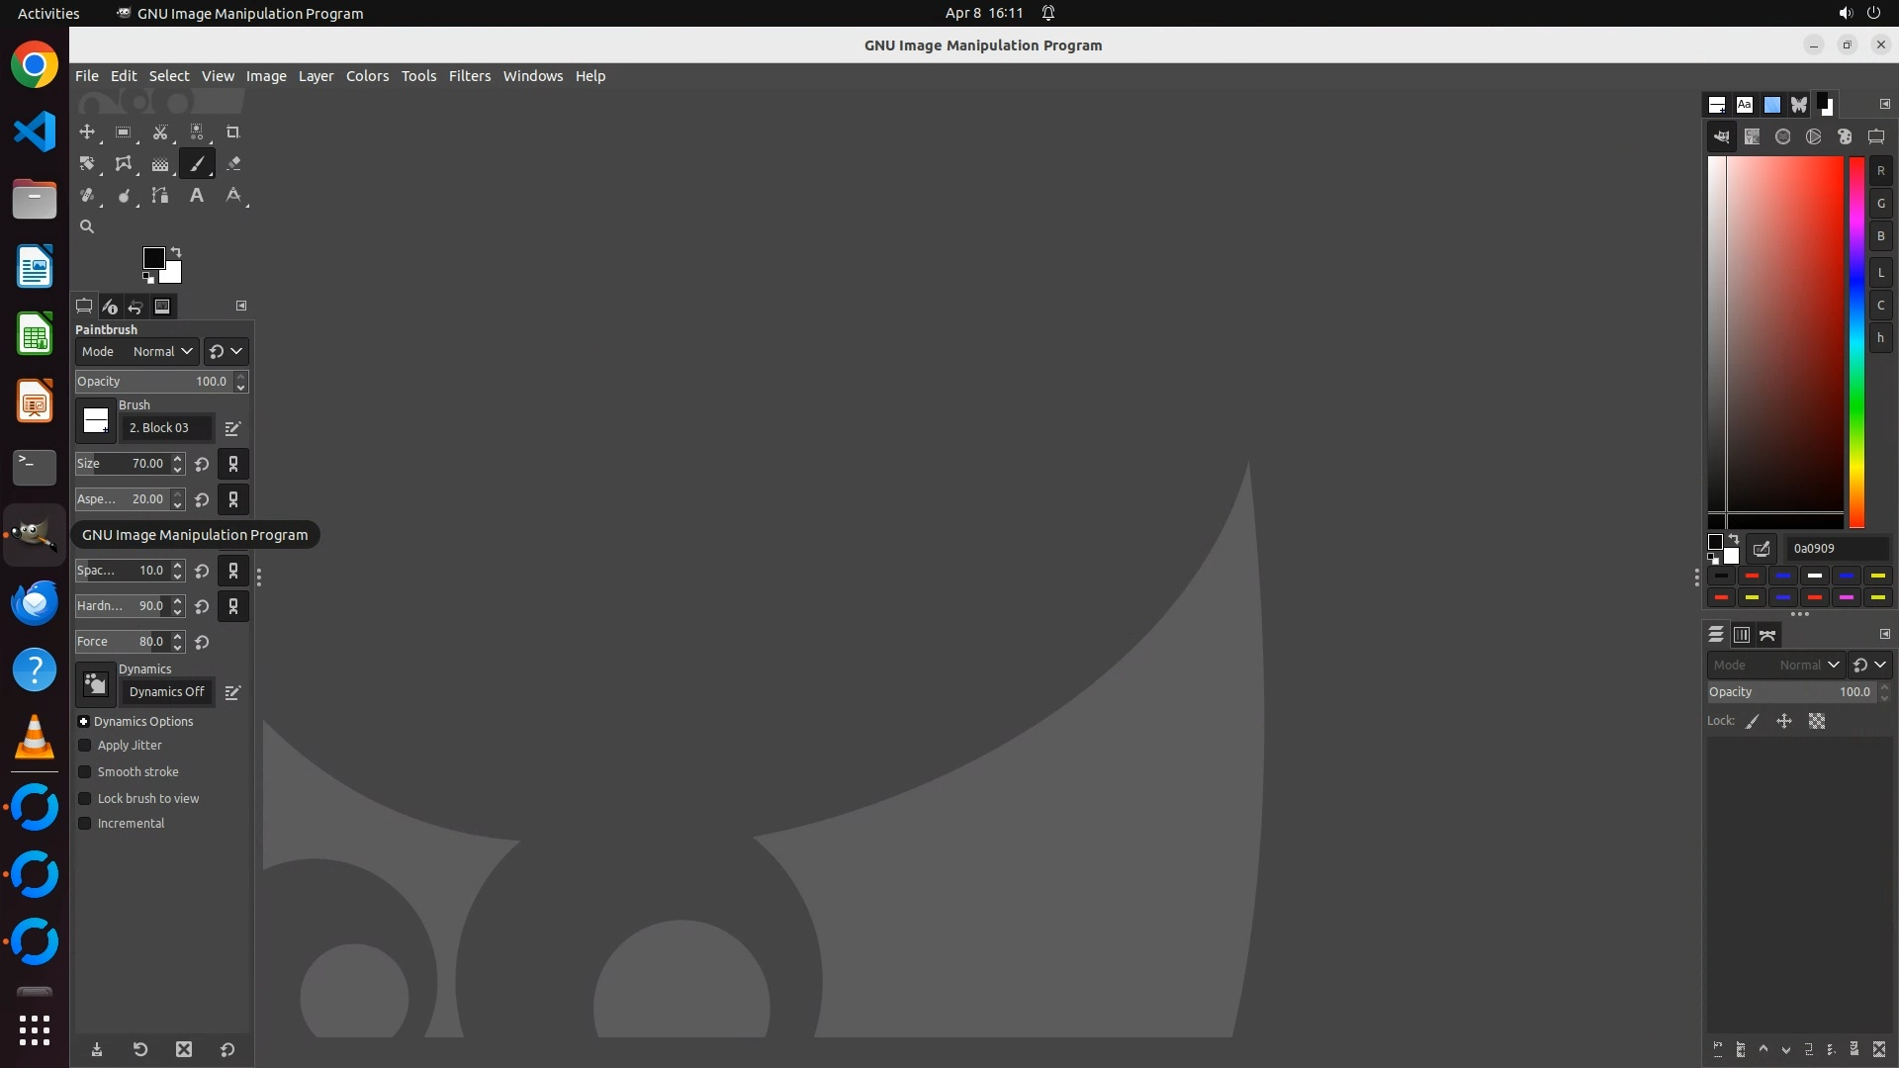Click the Dynamics Off button
Screen dimensions: 1899x1068
click(x=166, y=692)
